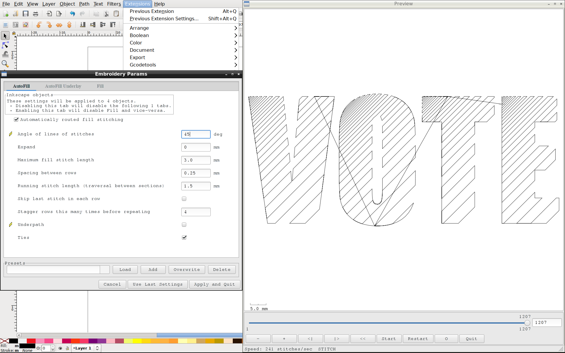
Task: Toggle selection box by touch icon
Action: pos(26,25)
